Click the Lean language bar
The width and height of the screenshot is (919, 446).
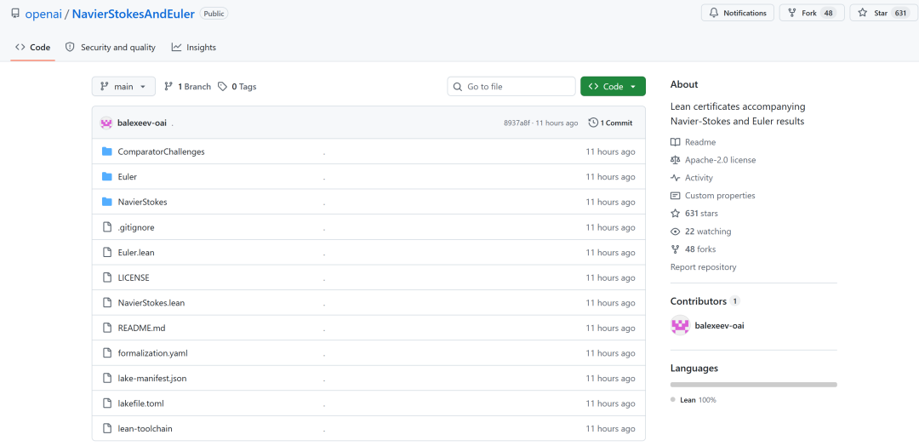click(754, 385)
